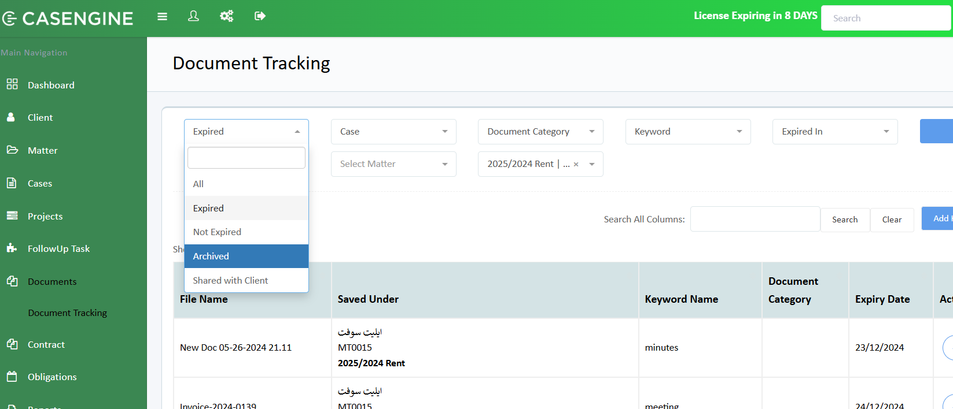Screen dimensions: 953x409
Task: Toggle the hamburger menu icon
Action: tap(163, 17)
